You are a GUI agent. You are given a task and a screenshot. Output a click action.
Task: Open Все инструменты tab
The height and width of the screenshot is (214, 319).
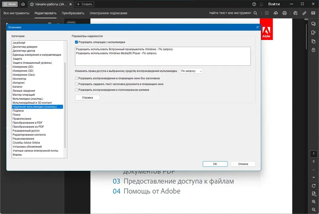pos(16,13)
